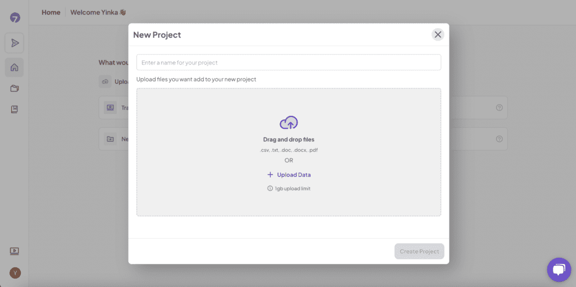Open the paper plane send icon

click(x=14, y=43)
